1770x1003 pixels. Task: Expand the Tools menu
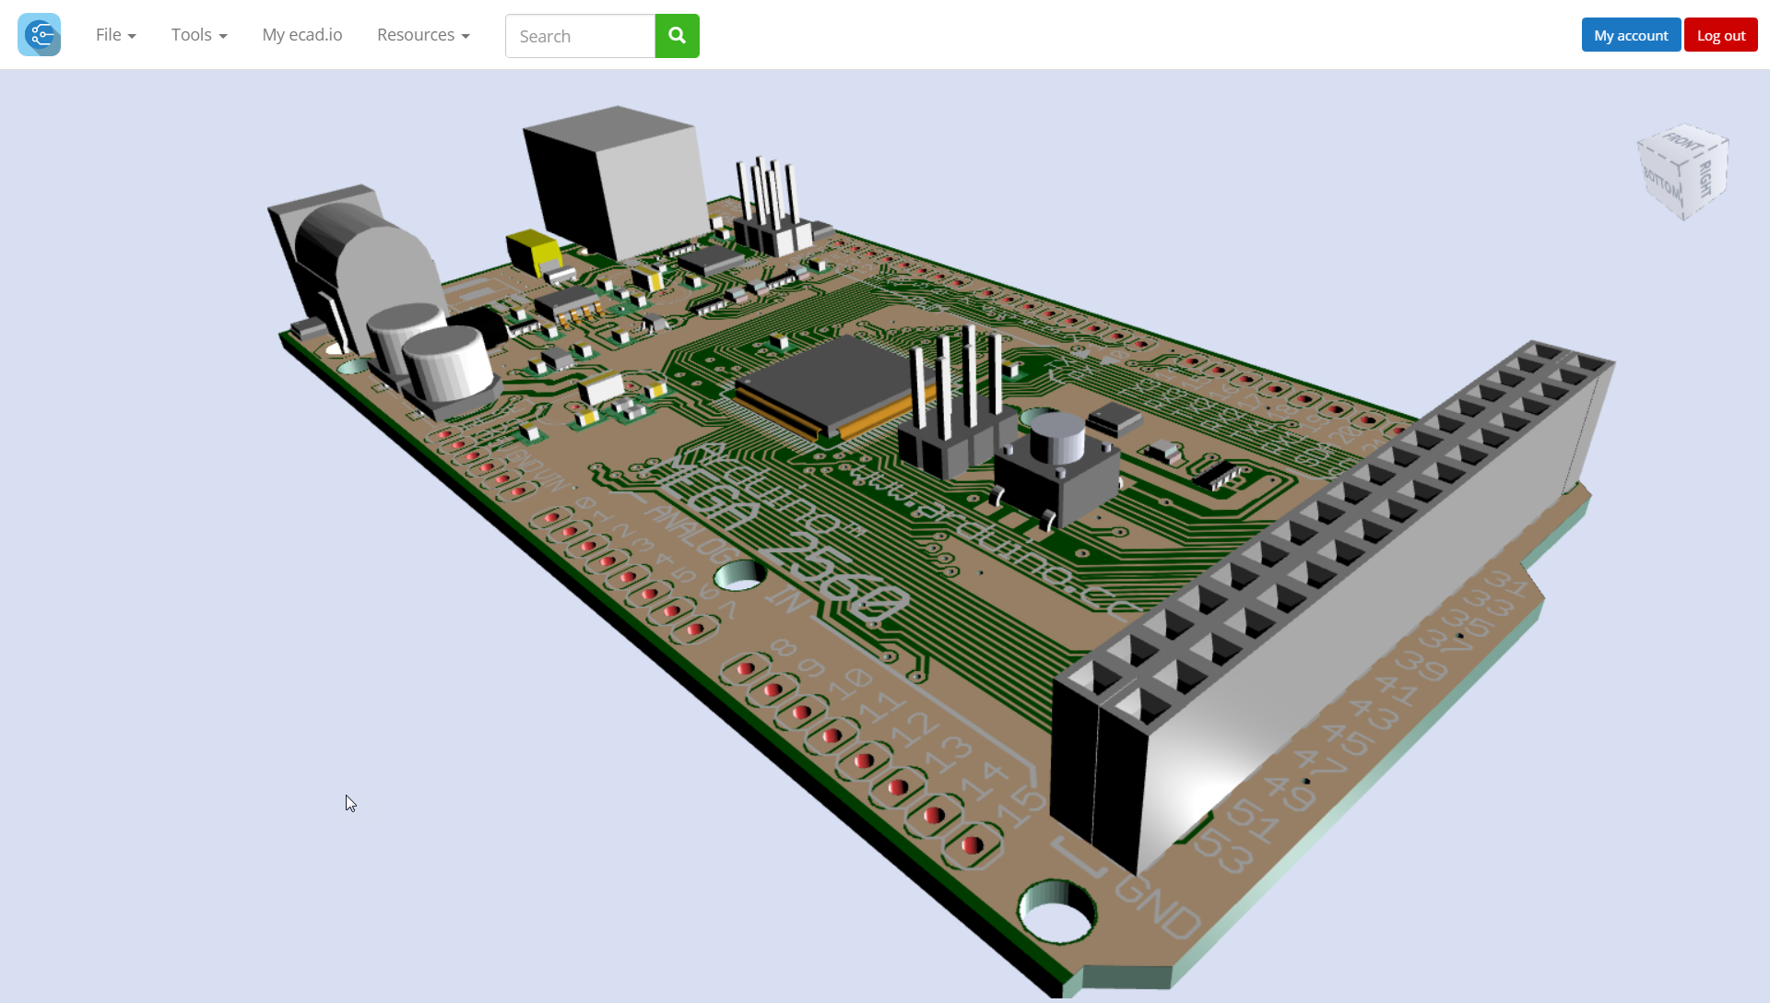(x=198, y=34)
